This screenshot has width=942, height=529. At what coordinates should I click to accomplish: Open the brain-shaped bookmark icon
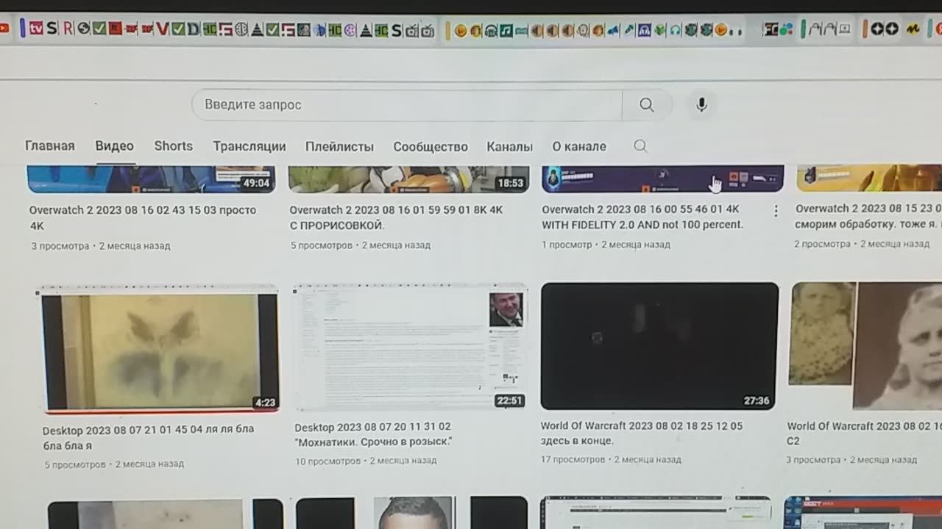click(x=241, y=30)
